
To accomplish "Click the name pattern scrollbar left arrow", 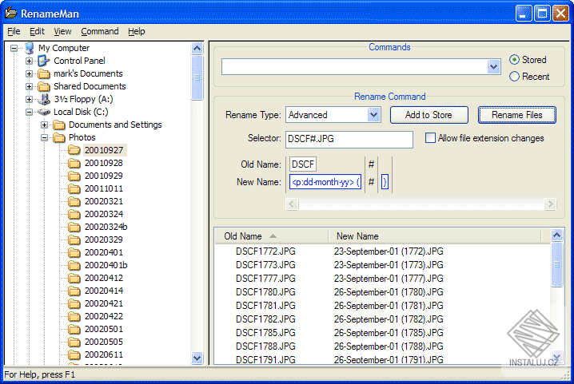I will click(x=292, y=204).
